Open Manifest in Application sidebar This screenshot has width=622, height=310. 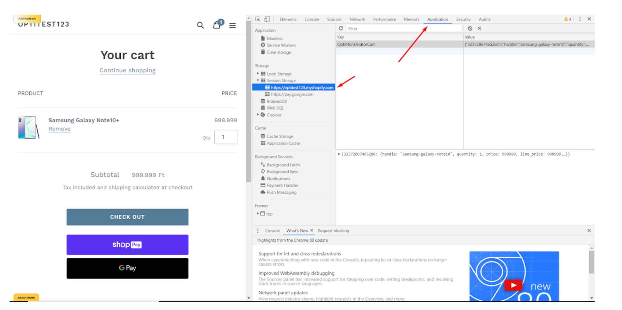[x=275, y=39]
